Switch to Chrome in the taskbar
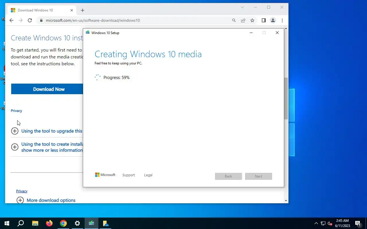This screenshot has height=229, width=367. (x=63, y=223)
